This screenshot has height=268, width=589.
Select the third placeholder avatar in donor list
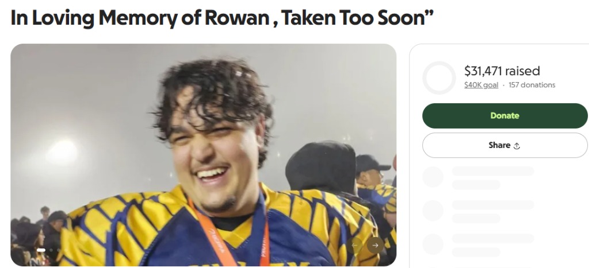[433, 244]
